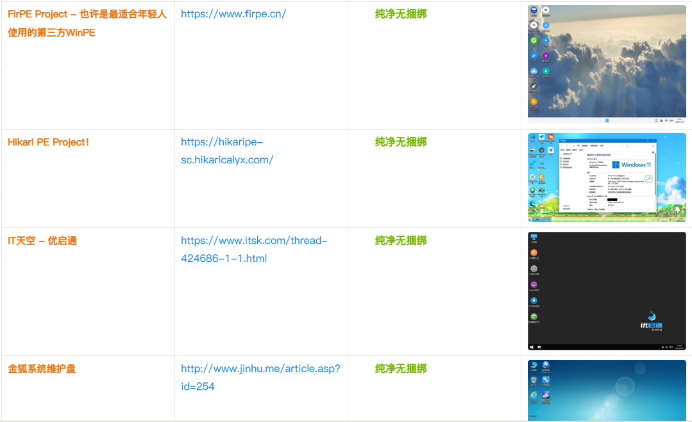Select 纯净无捆绑 label in the IT天空 row
The image size is (692, 422).
coord(401,241)
